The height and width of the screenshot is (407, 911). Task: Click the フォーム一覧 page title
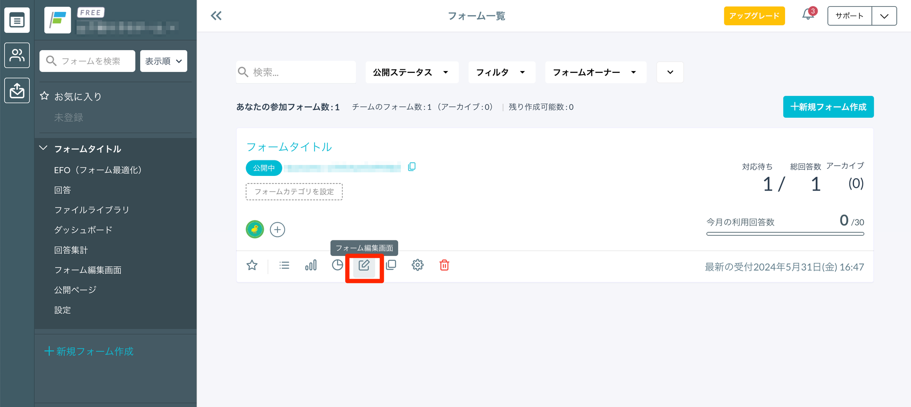point(476,16)
